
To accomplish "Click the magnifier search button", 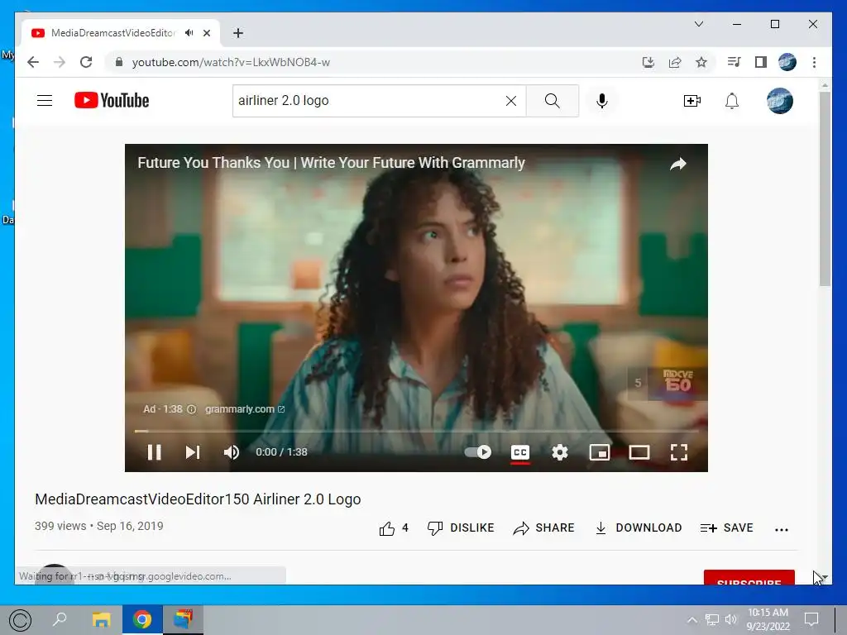I will (552, 101).
